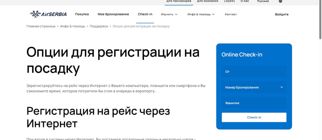The image size is (322, 140).
Task: Click the От input field
Action: tap(254, 72)
